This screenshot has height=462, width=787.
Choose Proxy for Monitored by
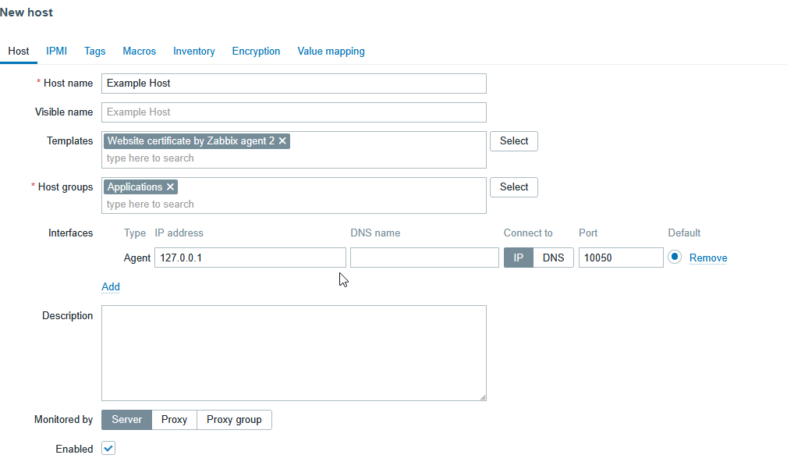174,420
